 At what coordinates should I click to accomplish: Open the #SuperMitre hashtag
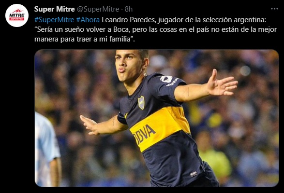[x=54, y=20]
